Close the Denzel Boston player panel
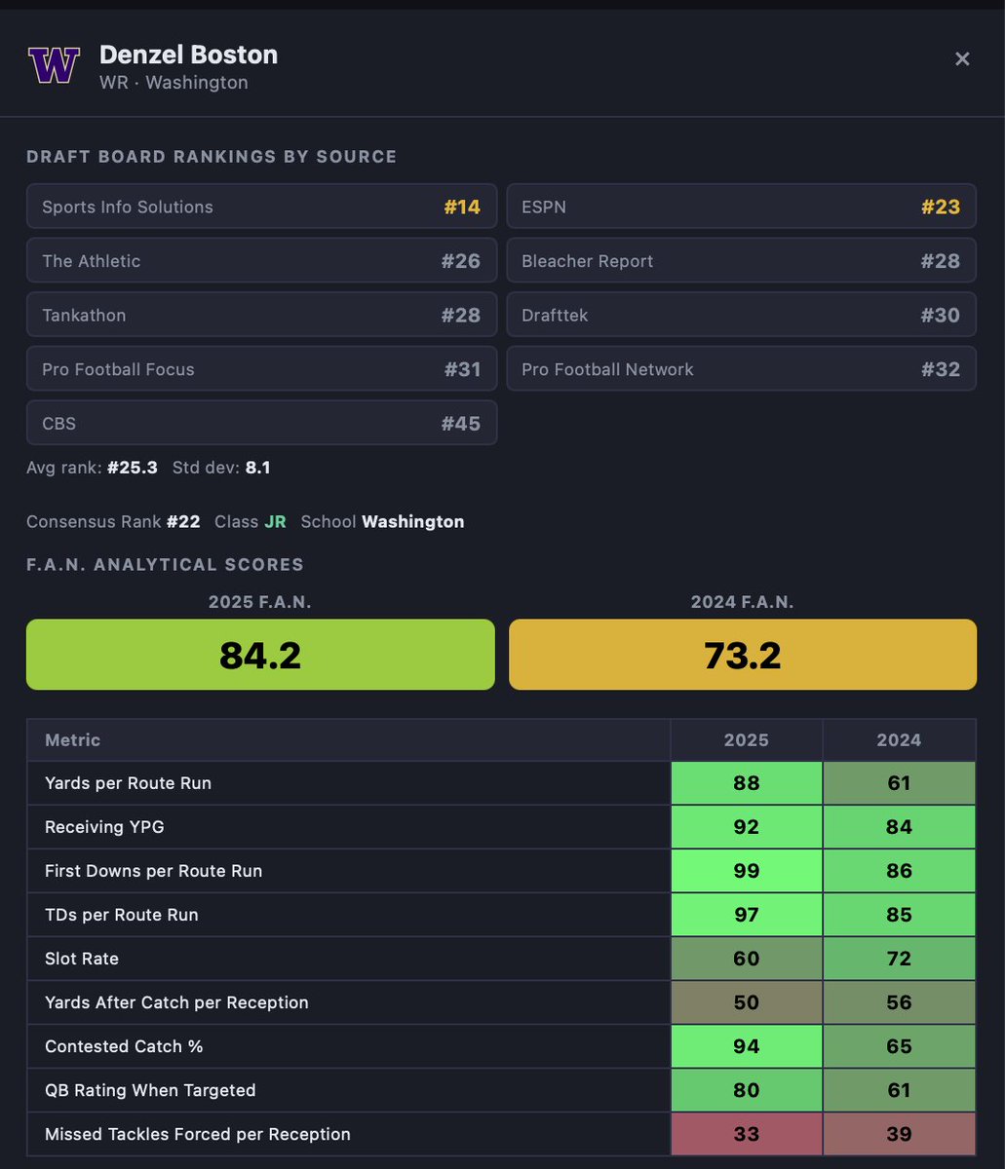Screen dimensions: 1005x1169 [x=962, y=59]
